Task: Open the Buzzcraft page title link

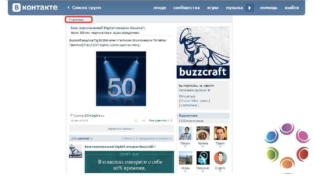Action: coord(108,28)
